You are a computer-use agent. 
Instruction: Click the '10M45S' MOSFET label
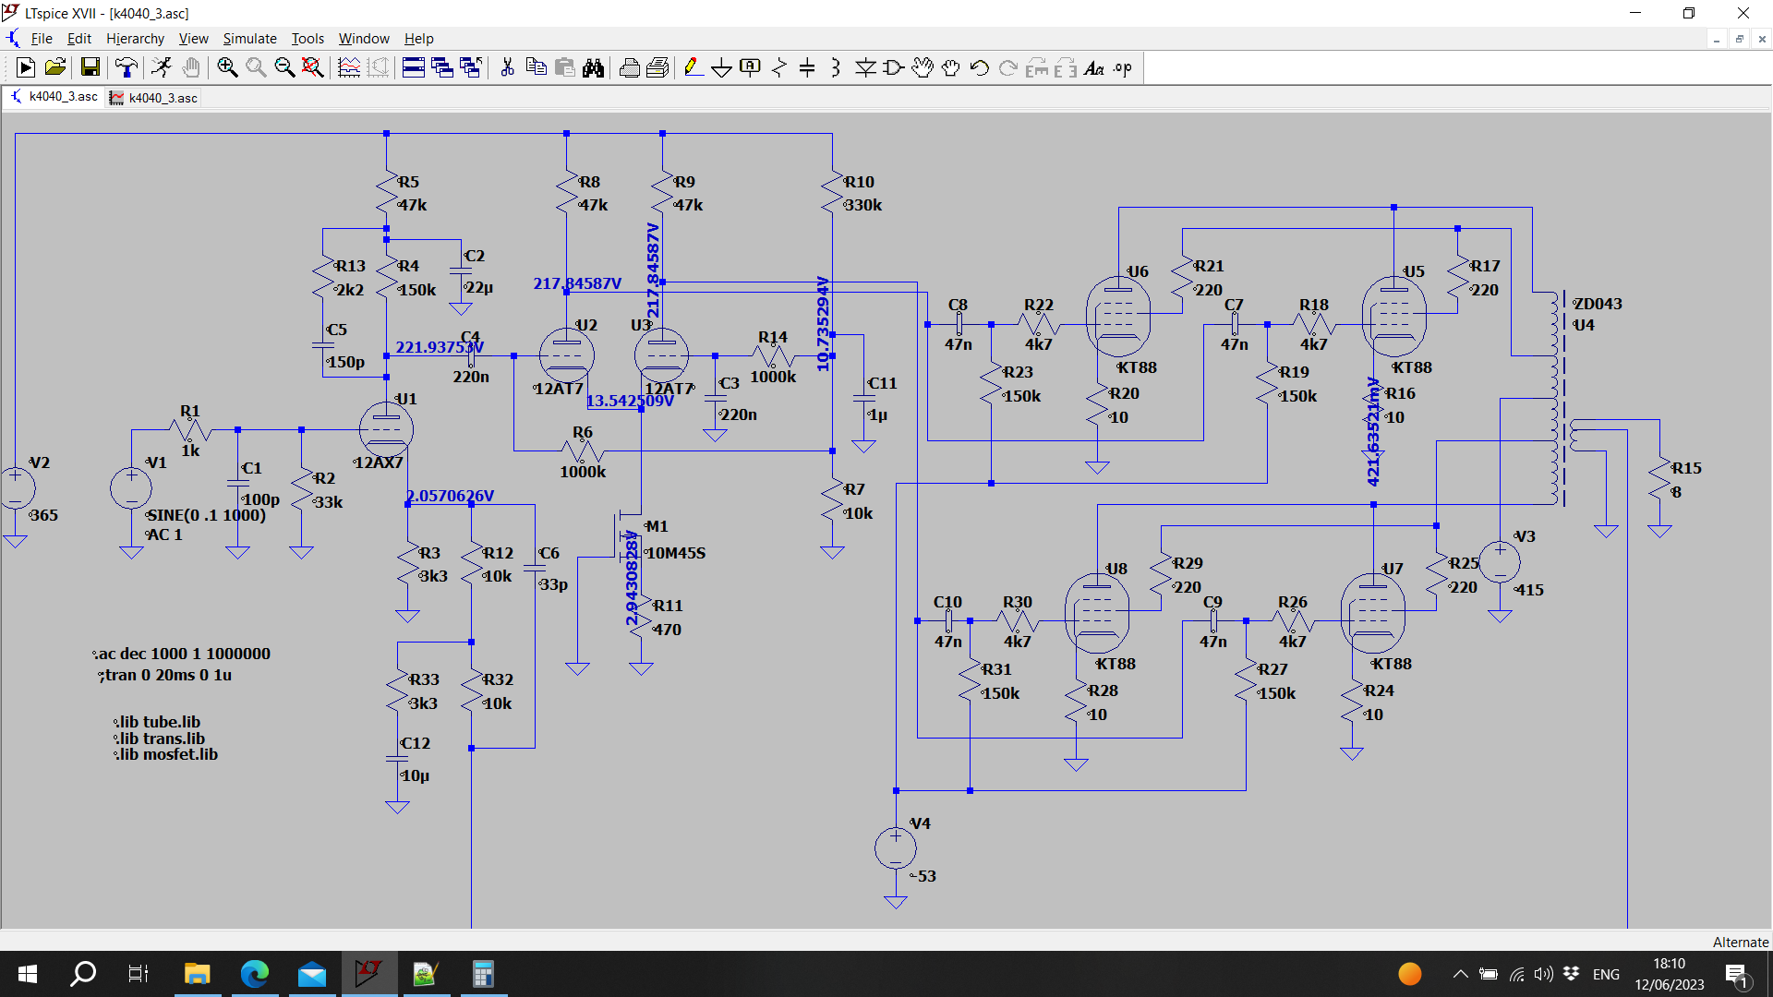click(x=675, y=553)
